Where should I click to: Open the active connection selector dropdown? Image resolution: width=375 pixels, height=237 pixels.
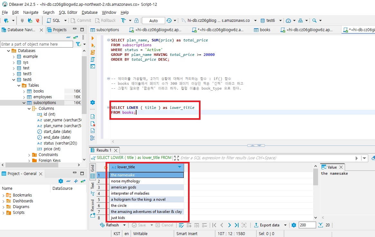[255, 21]
